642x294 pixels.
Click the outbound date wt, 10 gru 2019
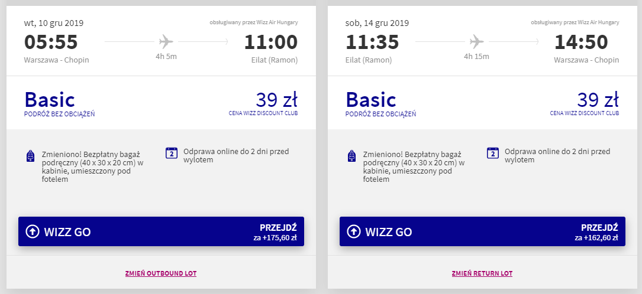[x=54, y=24]
